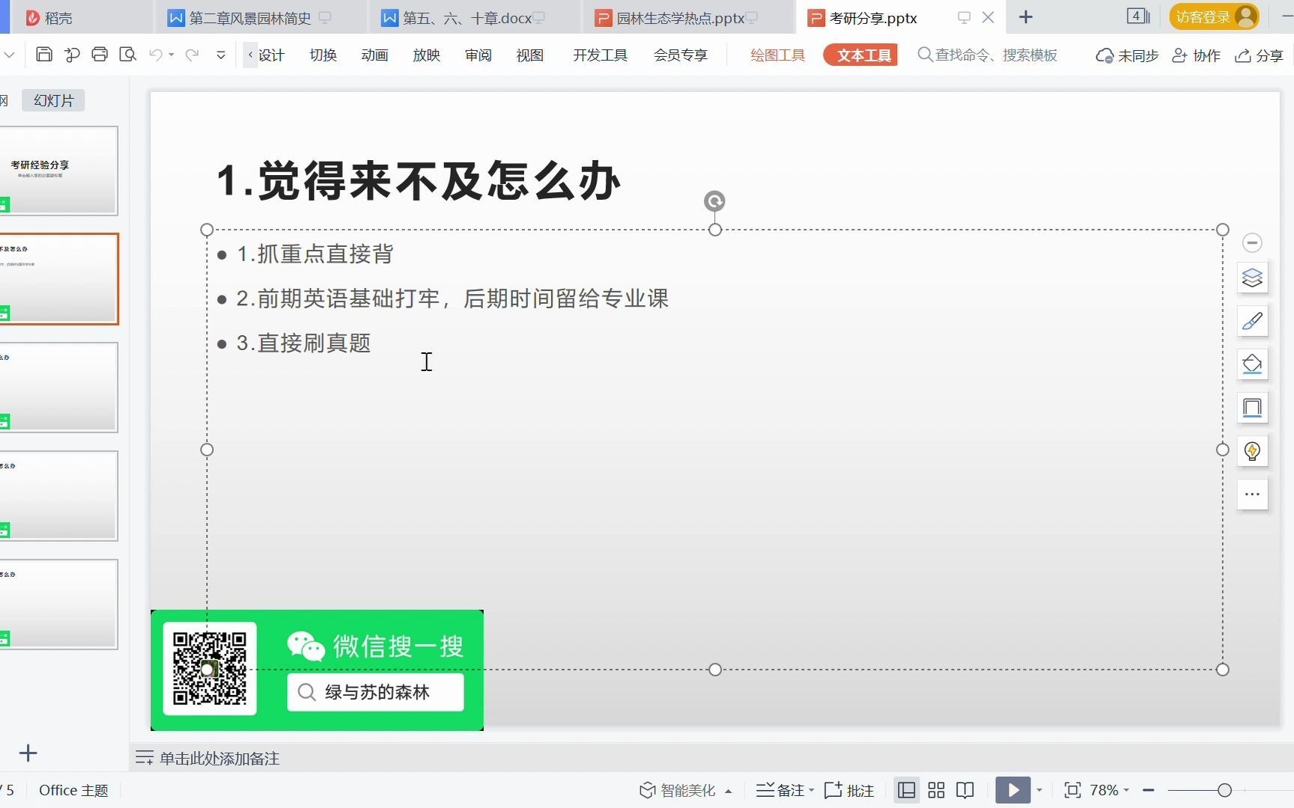Click the outline frame icon beside text box
1294x808 pixels.
(1252, 408)
